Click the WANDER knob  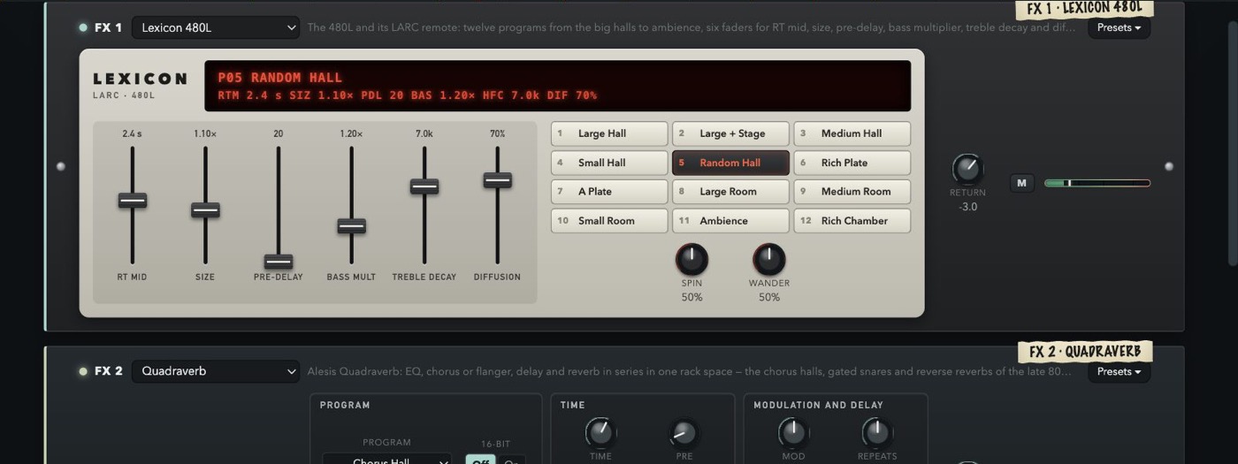[769, 260]
